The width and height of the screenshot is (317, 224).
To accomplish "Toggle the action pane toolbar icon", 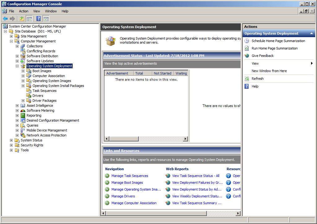I will (46, 19).
